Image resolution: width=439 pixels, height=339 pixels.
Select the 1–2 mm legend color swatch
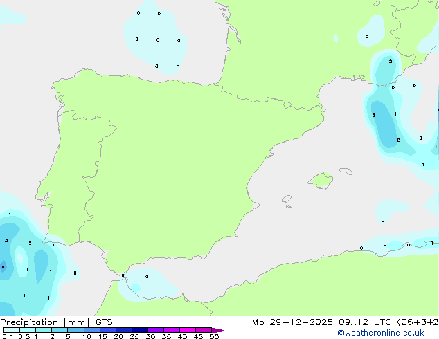(44, 330)
